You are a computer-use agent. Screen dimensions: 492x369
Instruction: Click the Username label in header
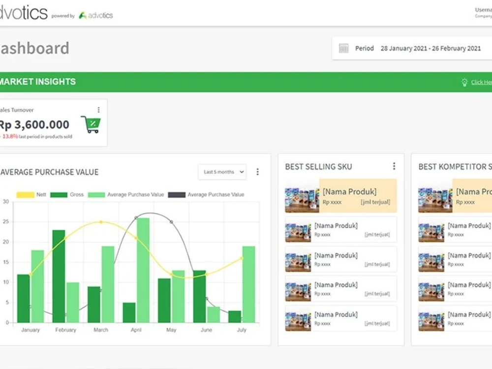[483, 10]
